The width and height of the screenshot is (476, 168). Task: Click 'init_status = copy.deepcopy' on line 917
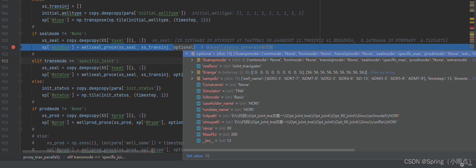coord(101,88)
